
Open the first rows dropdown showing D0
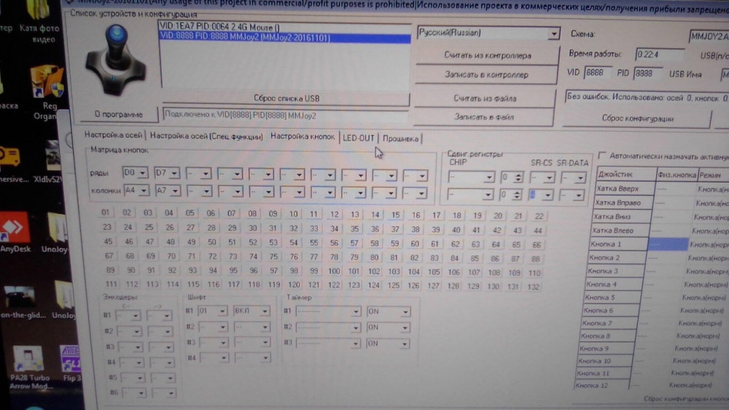coord(135,173)
